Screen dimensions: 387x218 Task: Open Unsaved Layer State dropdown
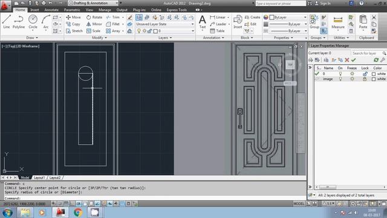(165, 24)
